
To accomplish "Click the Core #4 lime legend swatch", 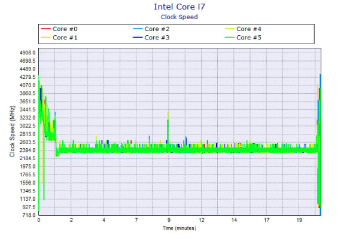I will 229,29.
